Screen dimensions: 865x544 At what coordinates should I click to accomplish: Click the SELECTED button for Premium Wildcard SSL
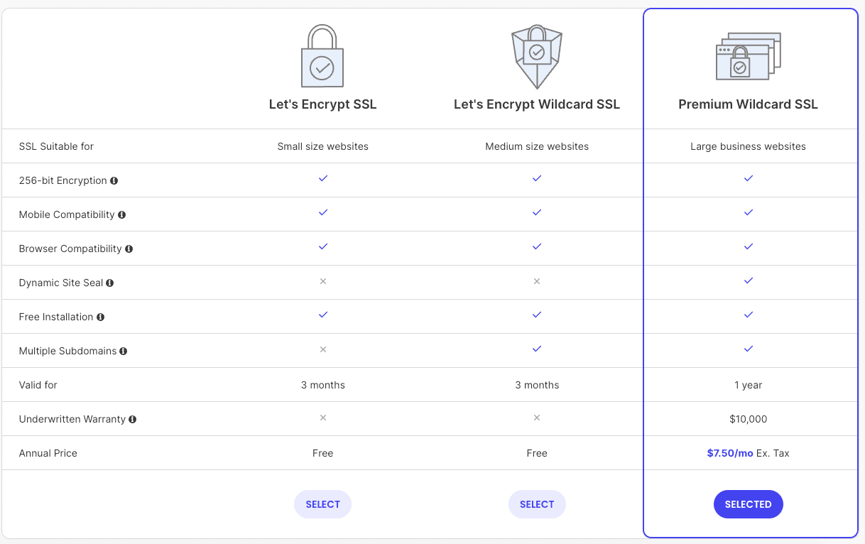[748, 504]
